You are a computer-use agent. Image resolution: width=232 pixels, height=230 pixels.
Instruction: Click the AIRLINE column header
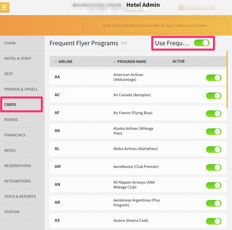tap(65, 61)
